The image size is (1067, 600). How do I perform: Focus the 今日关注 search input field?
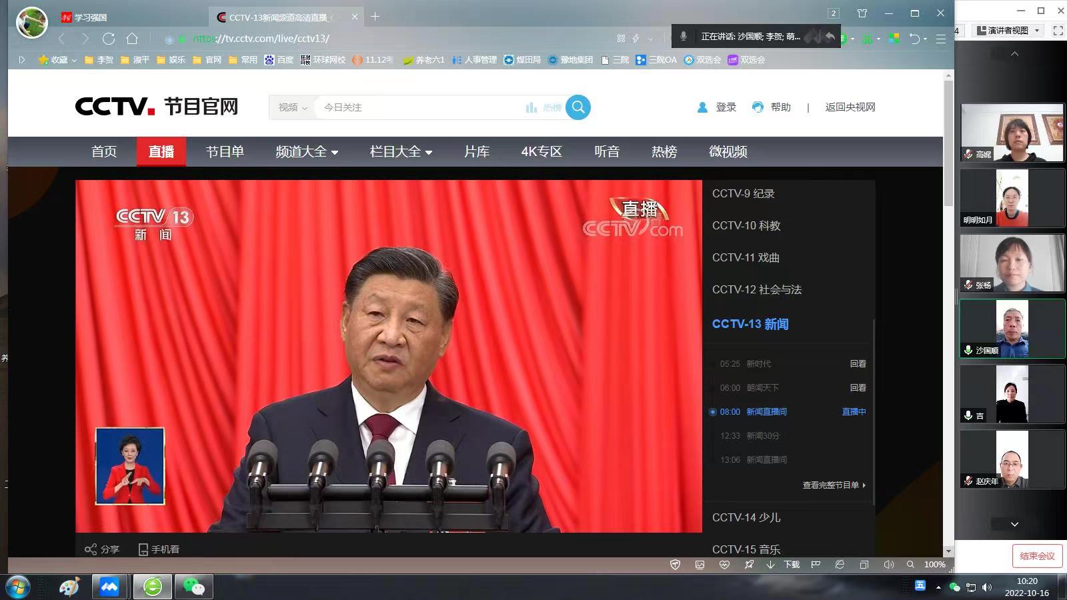tap(420, 107)
